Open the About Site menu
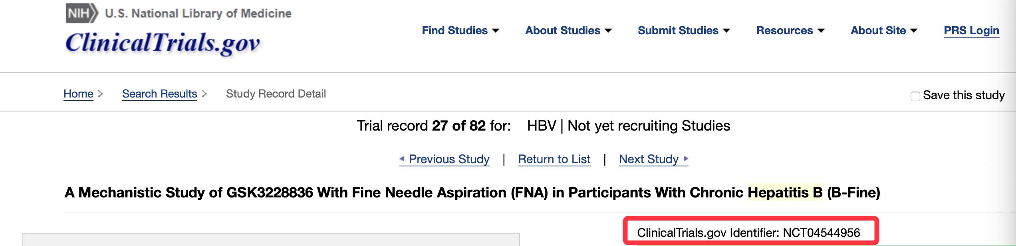This screenshot has height=246, width=1016. [x=883, y=31]
